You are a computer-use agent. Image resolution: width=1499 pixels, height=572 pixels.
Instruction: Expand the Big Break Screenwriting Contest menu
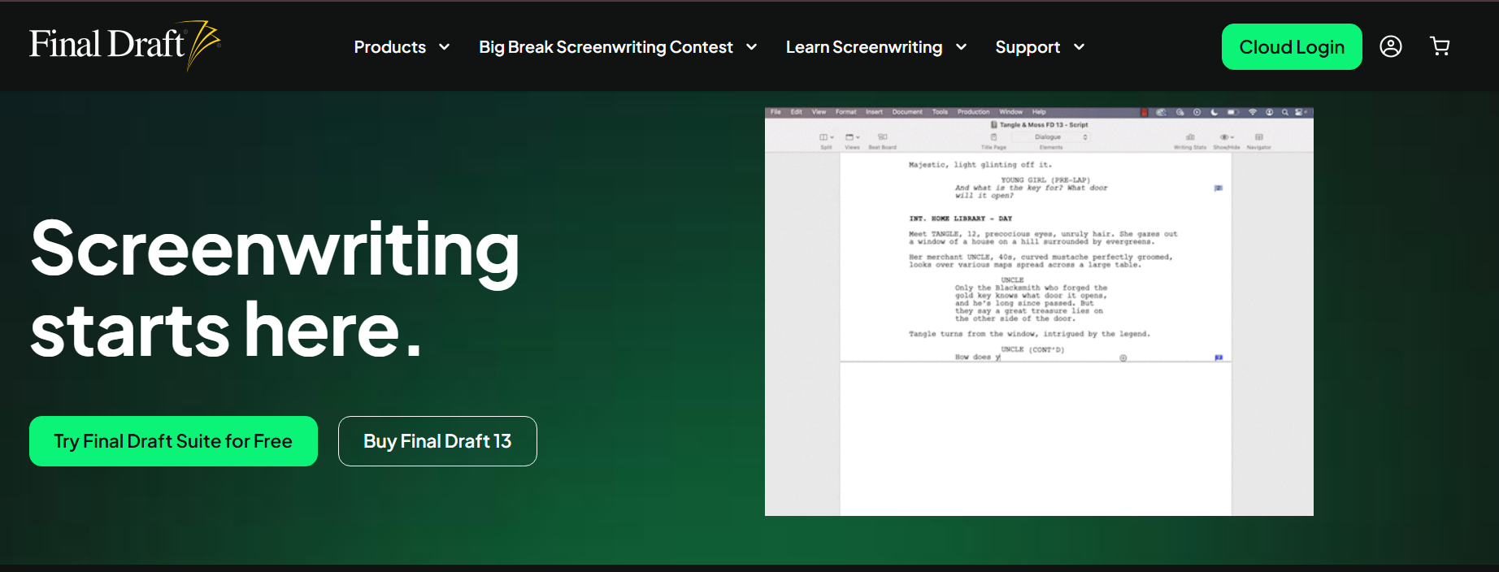(618, 47)
